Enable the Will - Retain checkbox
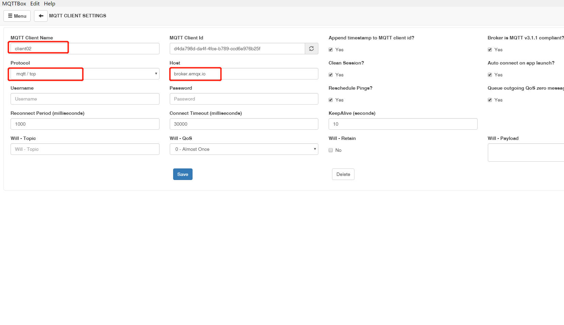Image resolution: width=564 pixels, height=325 pixels. [x=331, y=150]
